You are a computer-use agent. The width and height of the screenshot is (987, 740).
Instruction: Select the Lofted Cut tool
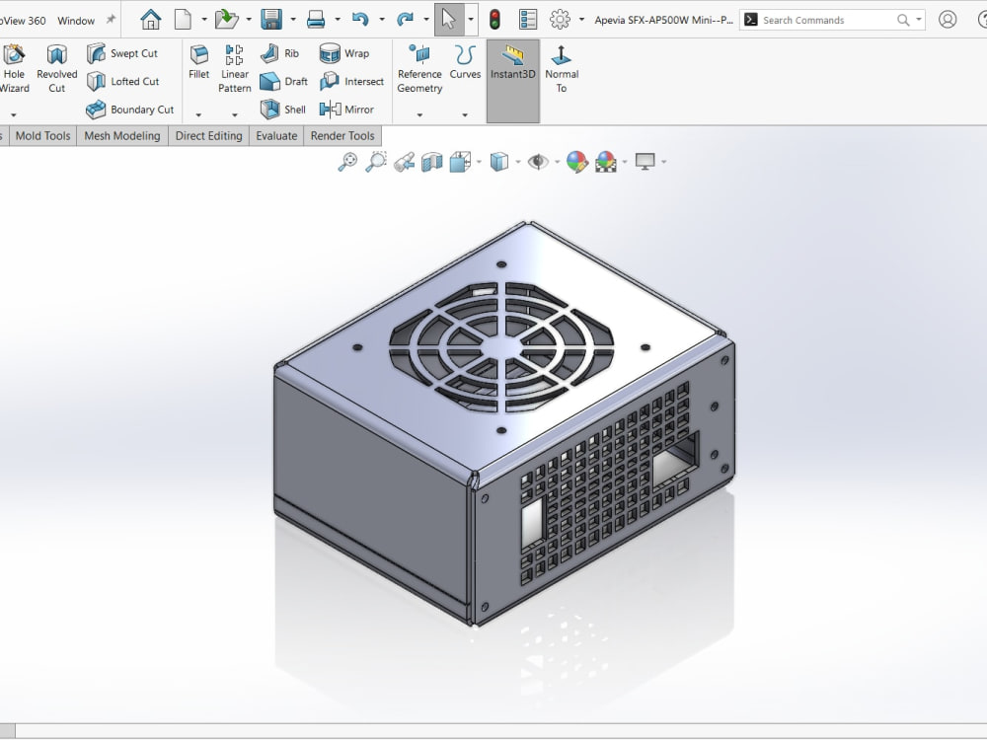click(122, 81)
